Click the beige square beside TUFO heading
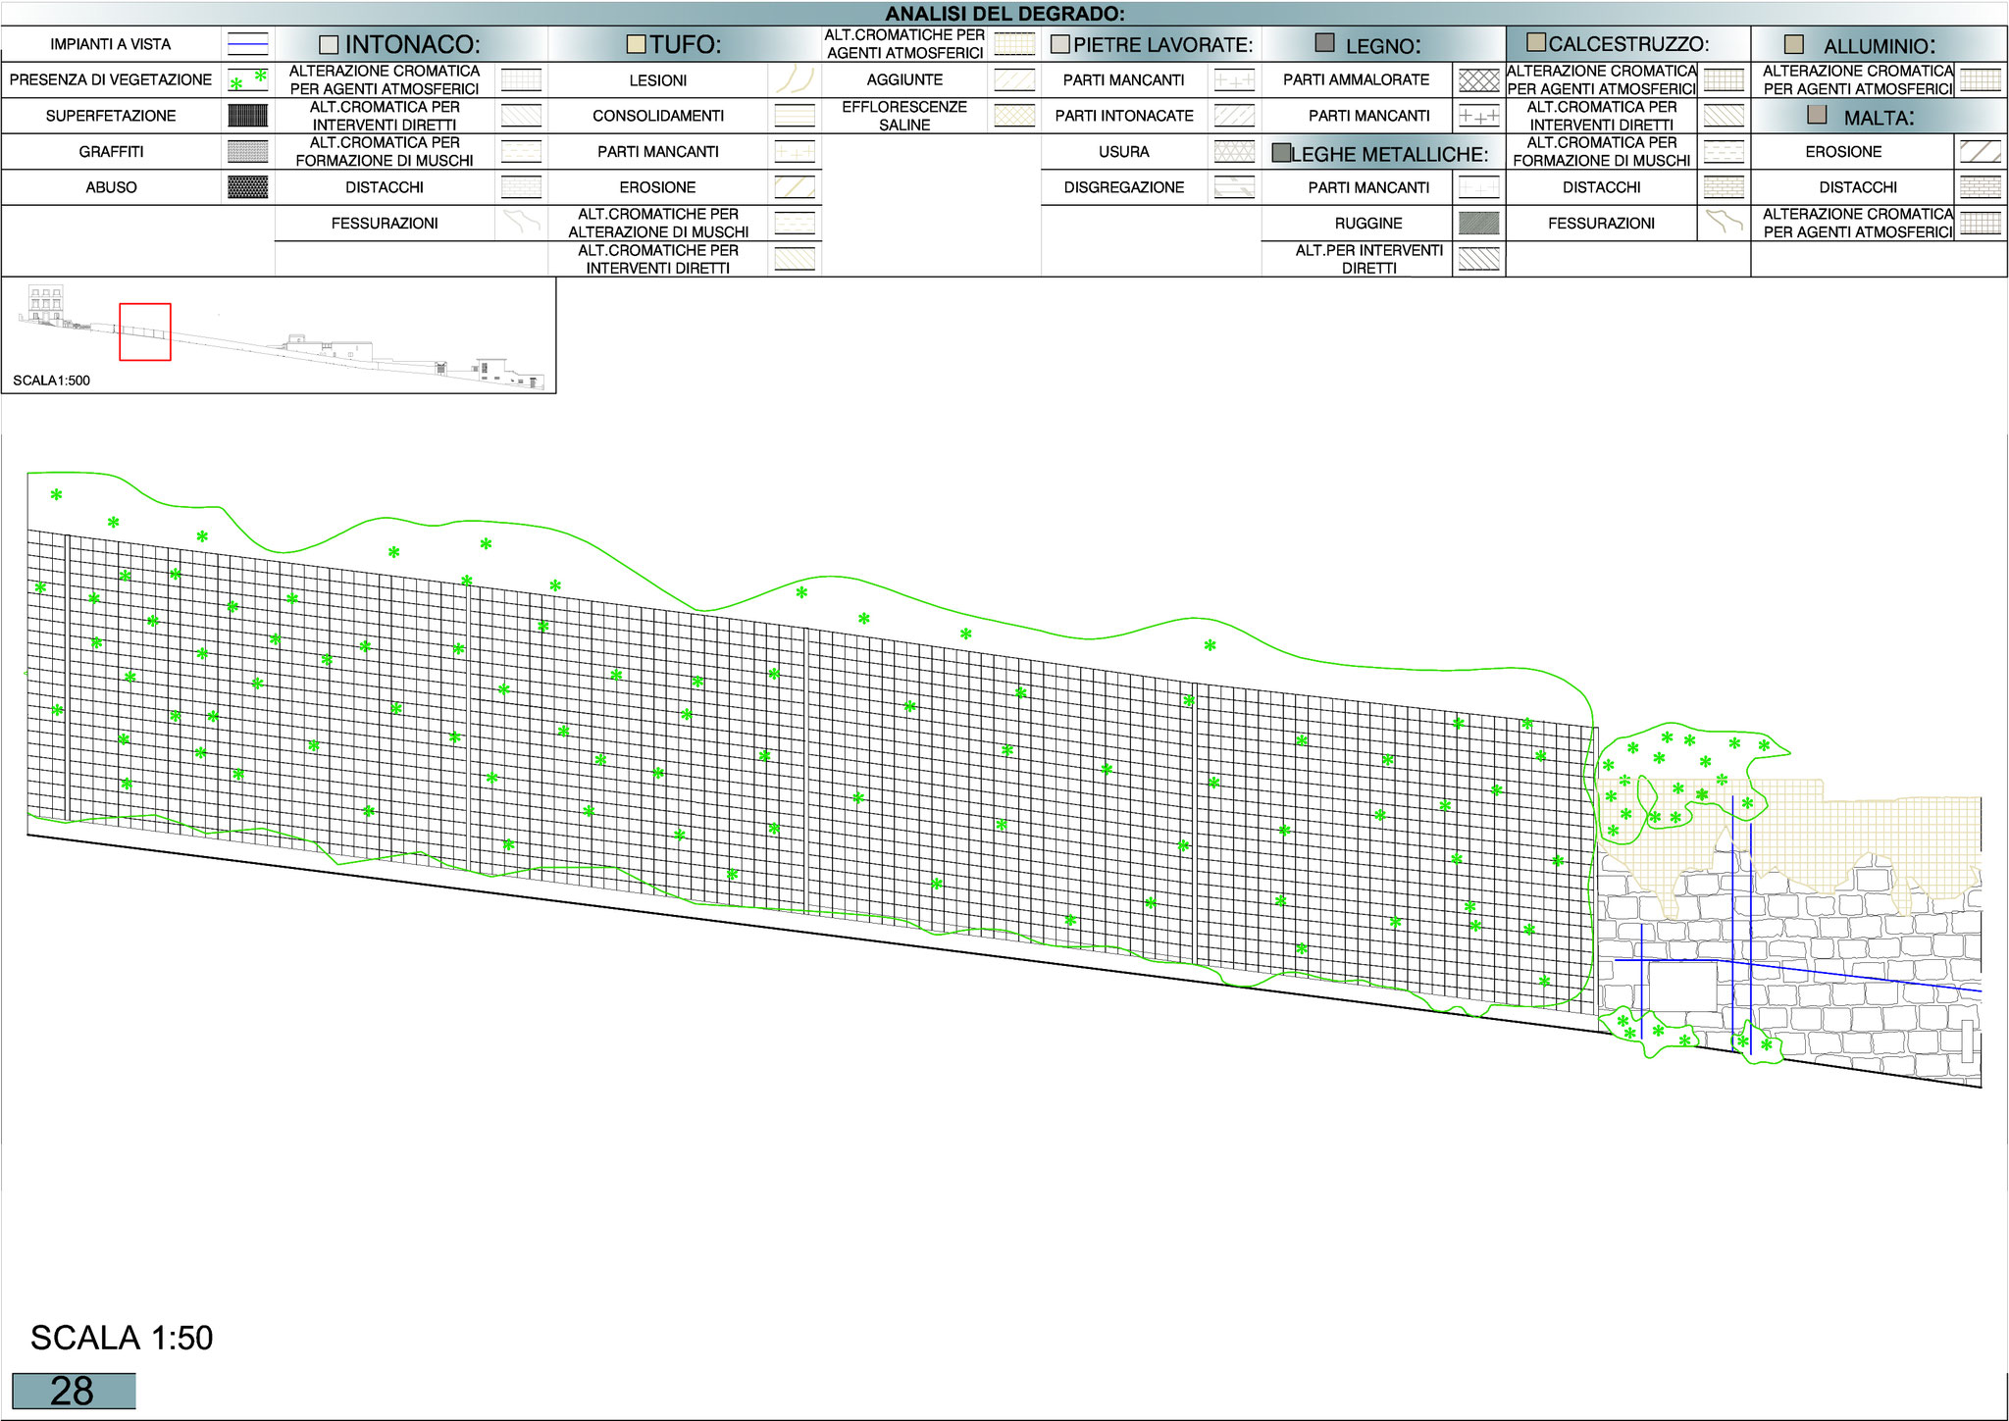2009x1421 pixels. (636, 44)
